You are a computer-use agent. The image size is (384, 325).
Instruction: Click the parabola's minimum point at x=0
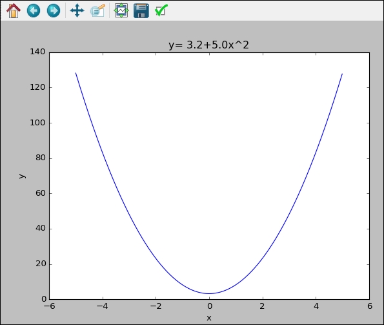(209, 293)
